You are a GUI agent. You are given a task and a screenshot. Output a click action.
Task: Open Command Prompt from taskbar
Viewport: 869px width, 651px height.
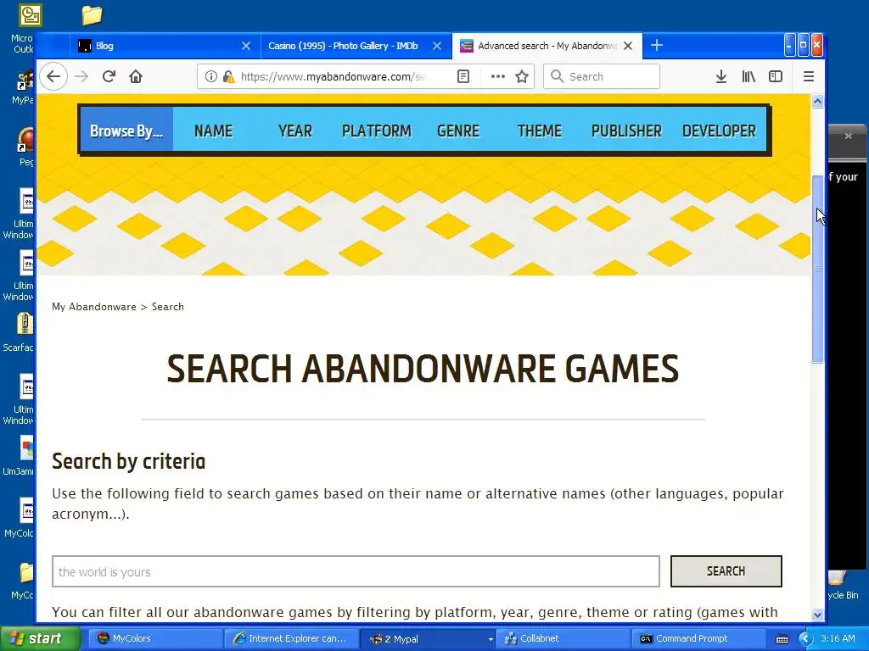click(698, 638)
